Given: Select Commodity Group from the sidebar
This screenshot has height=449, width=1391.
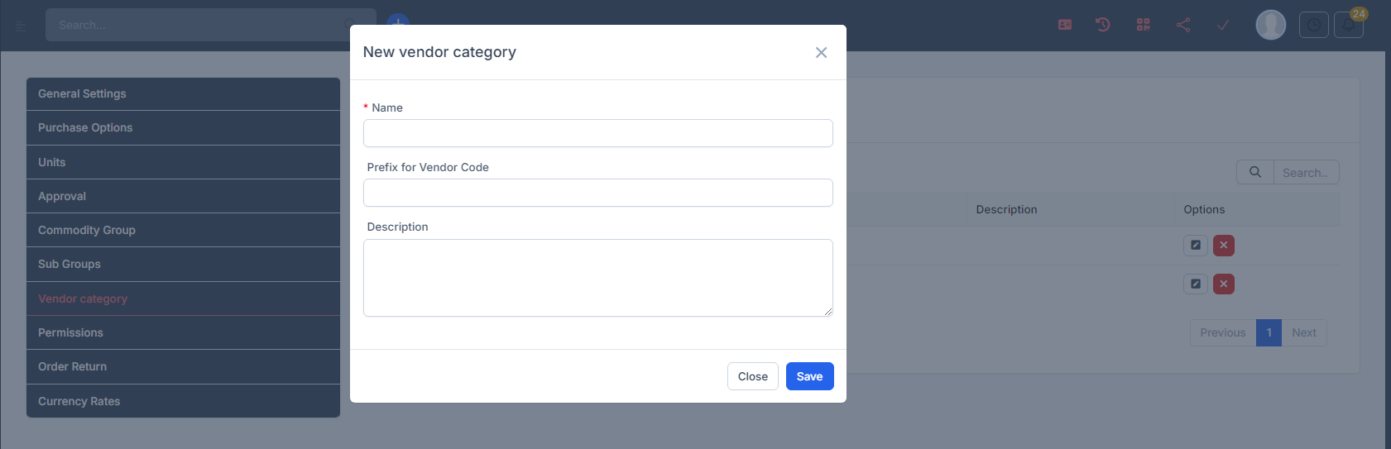Looking at the screenshot, I should (x=87, y=230).
